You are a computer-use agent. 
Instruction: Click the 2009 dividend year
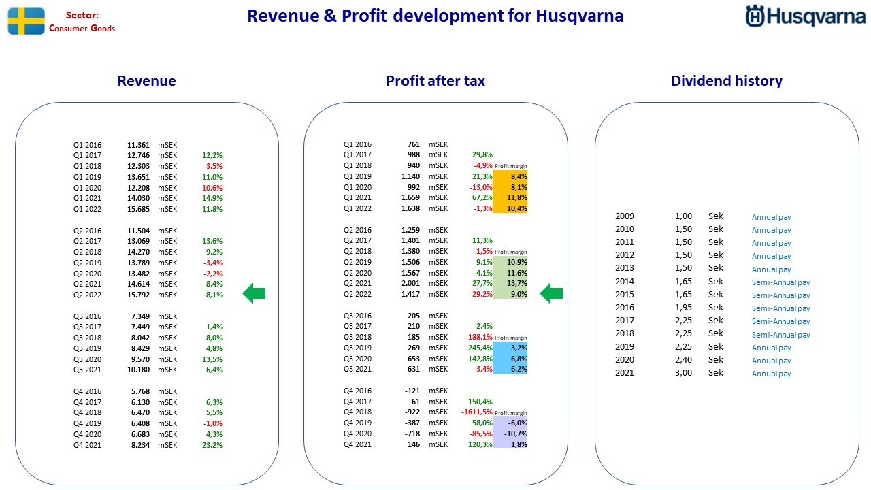pos(625,216)
